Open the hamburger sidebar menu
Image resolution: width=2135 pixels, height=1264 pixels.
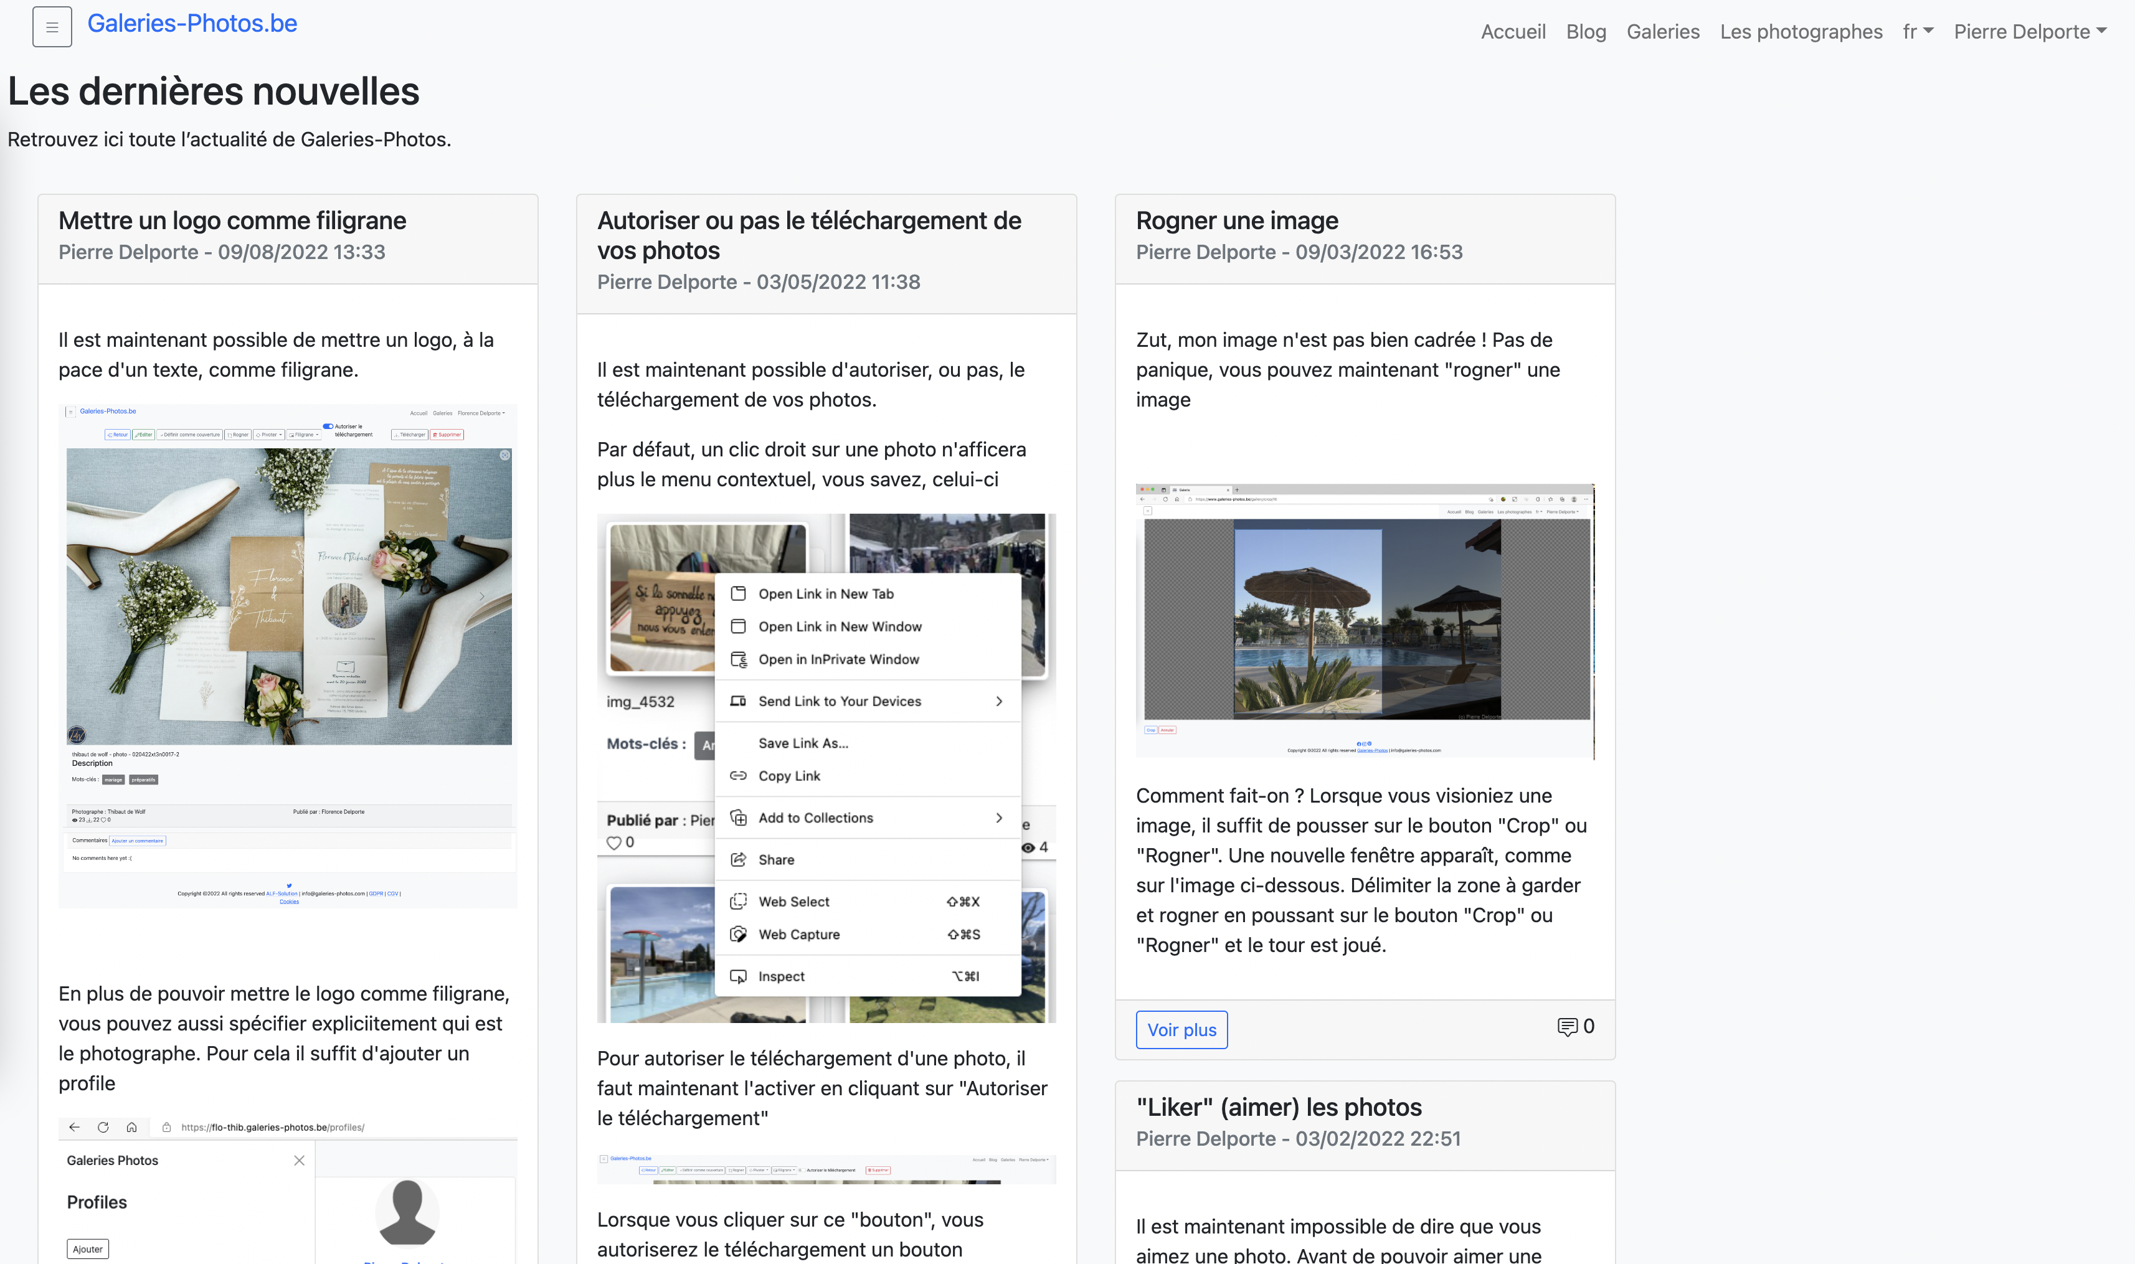52,26
